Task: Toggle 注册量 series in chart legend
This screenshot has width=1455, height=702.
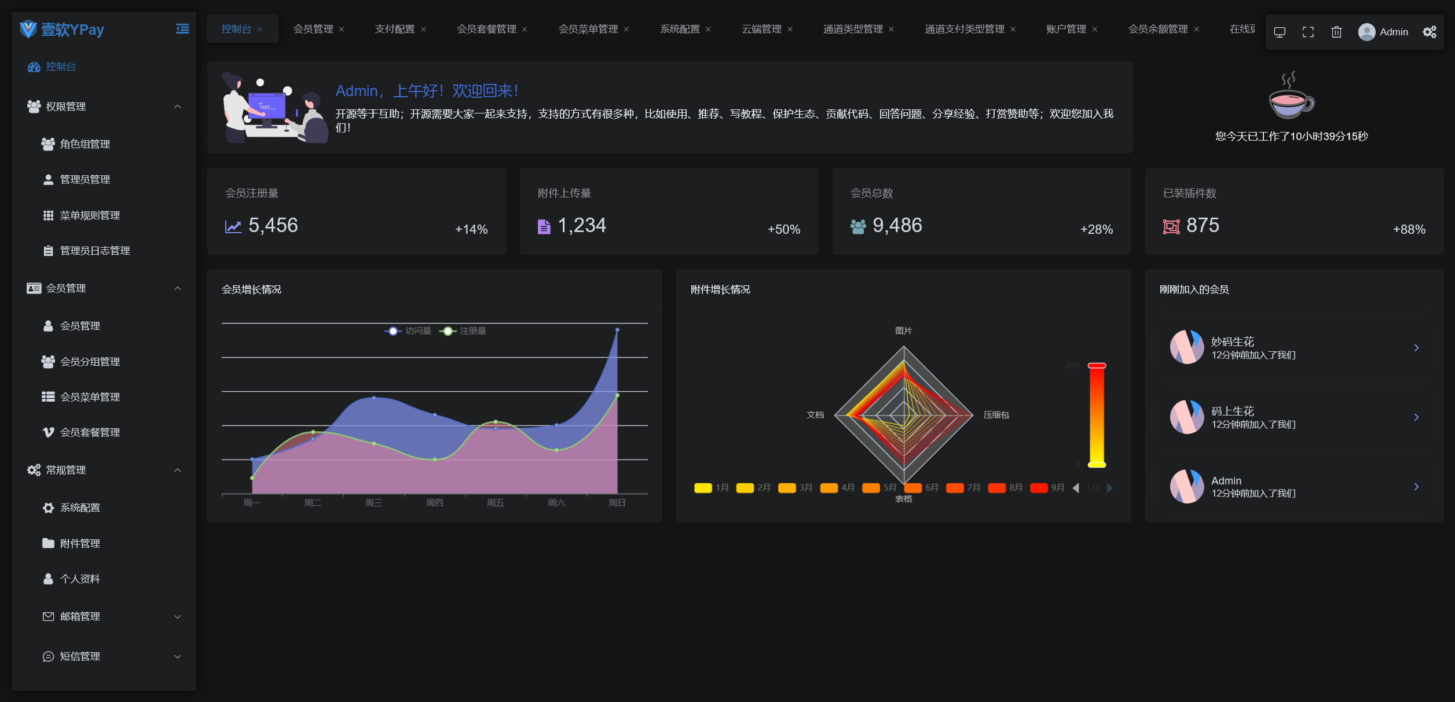Action: [463, 331]
